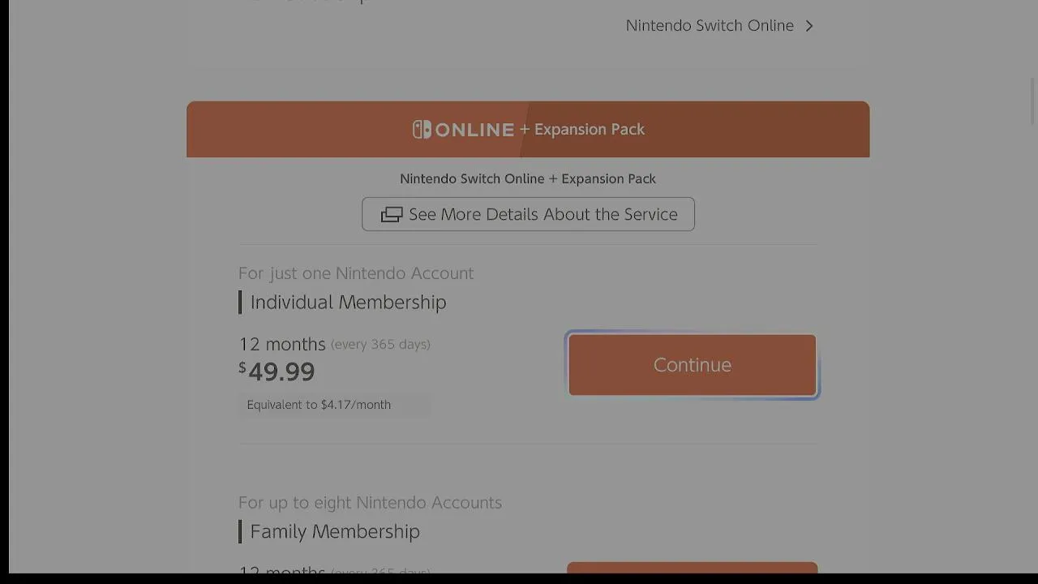The height and width of the screenshot is (584, 1038).
Task: Click the "12 months" duration above $49.99
Action: (x=282, y=345)
